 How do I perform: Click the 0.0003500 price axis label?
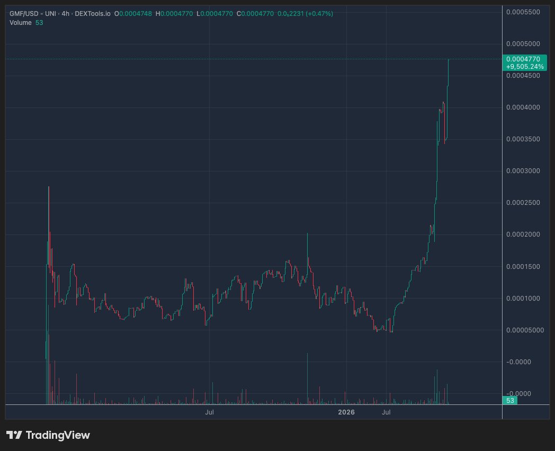523,139
